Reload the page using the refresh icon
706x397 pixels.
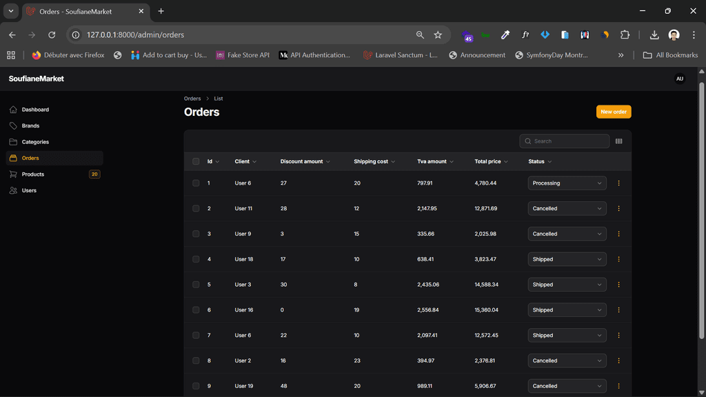tap(52, 34)
